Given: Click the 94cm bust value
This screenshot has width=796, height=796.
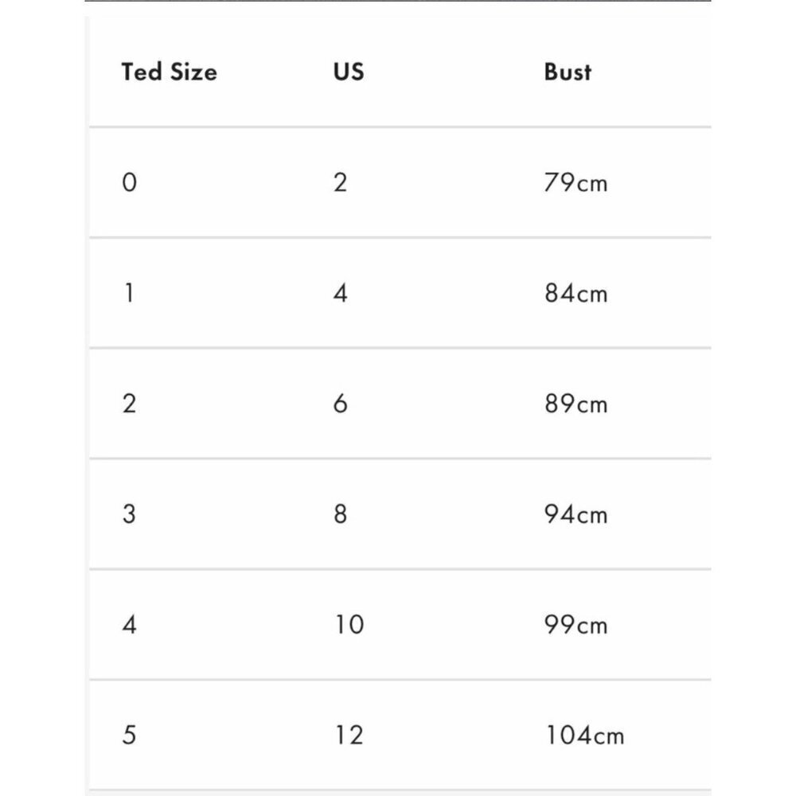Looking at the screenshot, I should (x=576, y=513).
